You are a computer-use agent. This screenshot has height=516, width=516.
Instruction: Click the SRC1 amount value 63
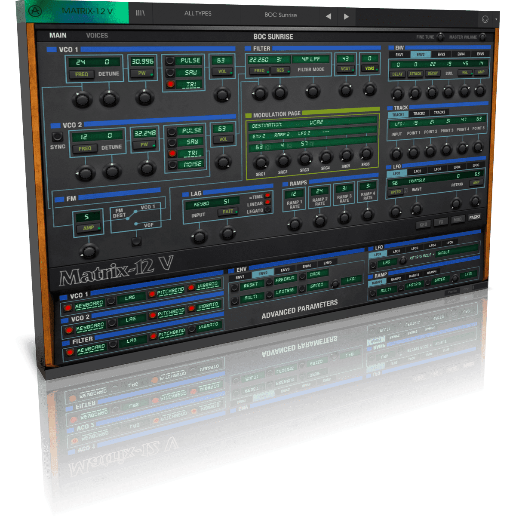tap(259, 147)
